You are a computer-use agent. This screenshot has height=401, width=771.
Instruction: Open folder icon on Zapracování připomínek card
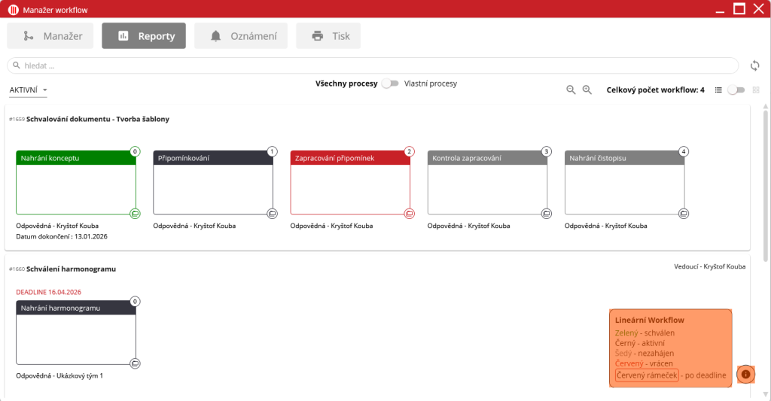click(410, 214)
